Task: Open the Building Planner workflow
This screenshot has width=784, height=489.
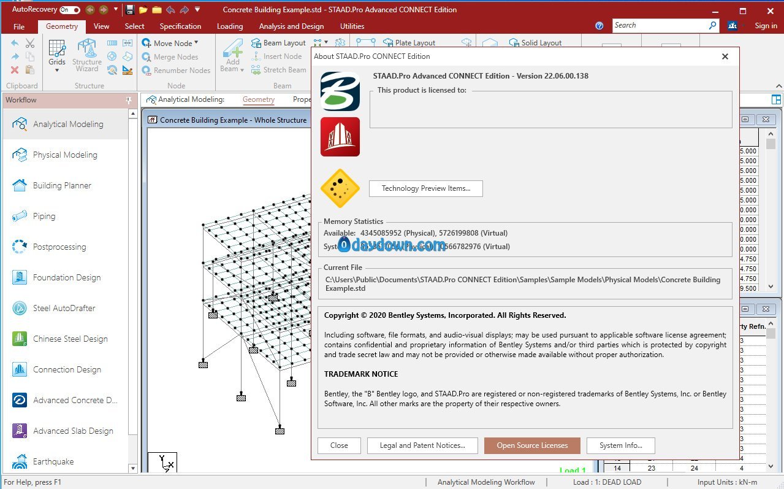Action: (66, 185)
